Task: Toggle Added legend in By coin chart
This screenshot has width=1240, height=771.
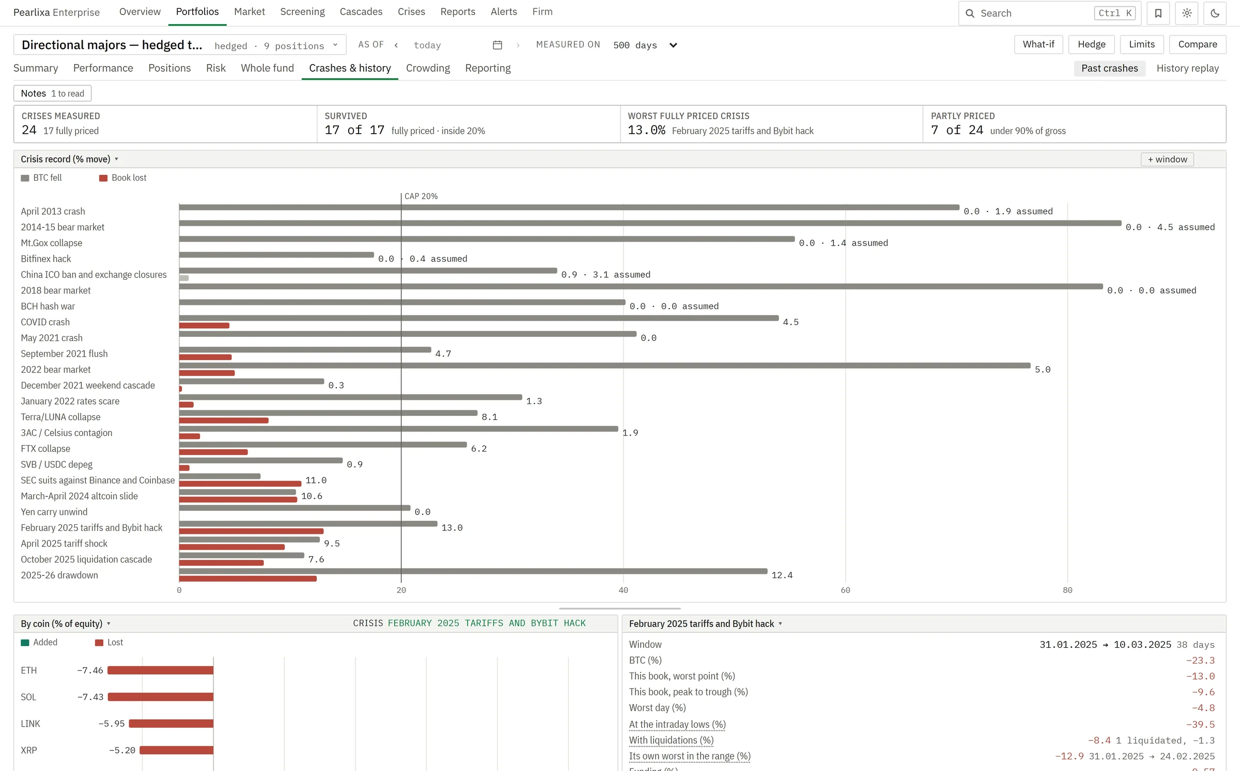Action: (39, 642)
